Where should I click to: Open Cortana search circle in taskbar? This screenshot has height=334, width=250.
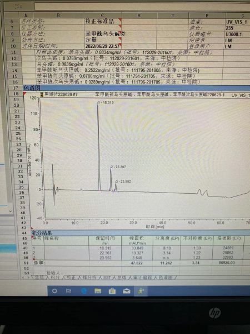tap(54, 291)
